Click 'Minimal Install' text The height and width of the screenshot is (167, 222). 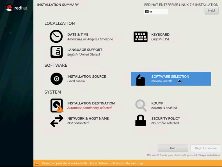161,81
